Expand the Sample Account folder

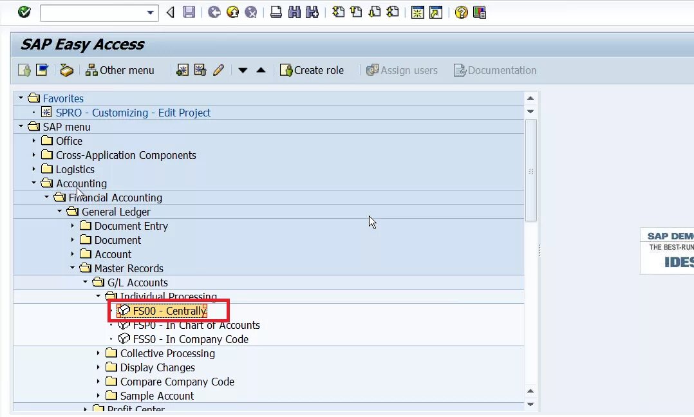(98, 395)
